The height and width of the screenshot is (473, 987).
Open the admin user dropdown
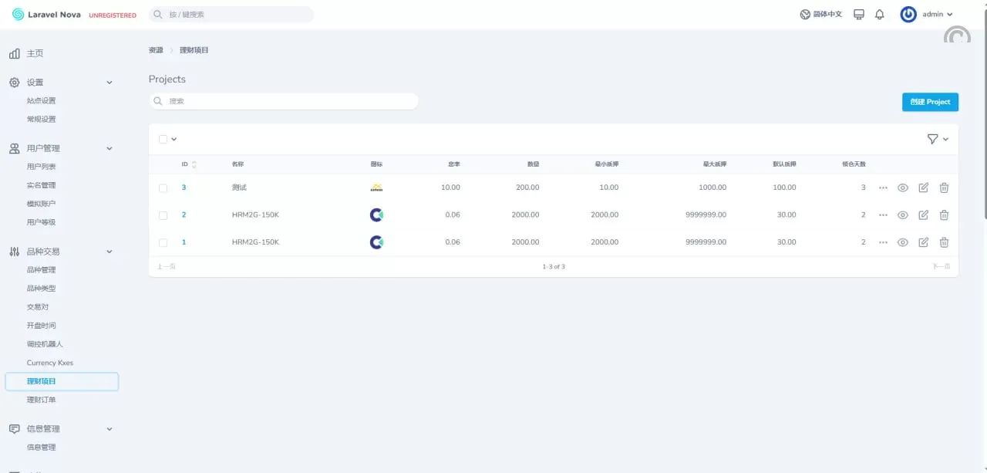927,15
